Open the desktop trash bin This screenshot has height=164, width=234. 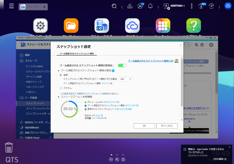coord(9,147)
